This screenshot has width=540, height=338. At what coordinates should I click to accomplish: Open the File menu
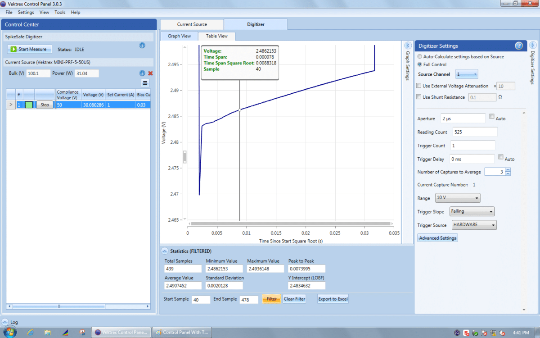[9, 12]
